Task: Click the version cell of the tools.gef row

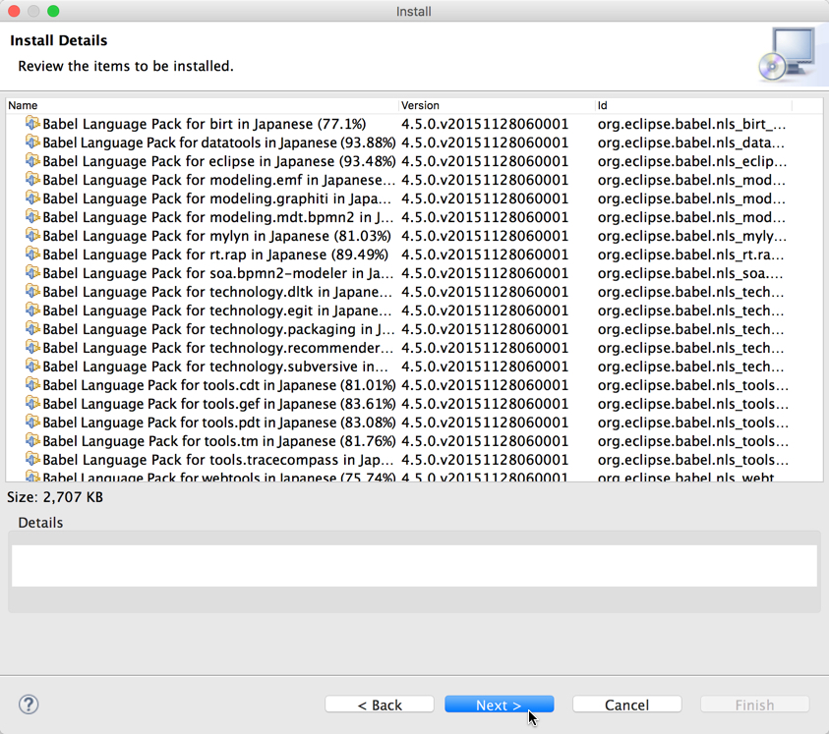Action: pyautogui.click(x=484, y=404)
